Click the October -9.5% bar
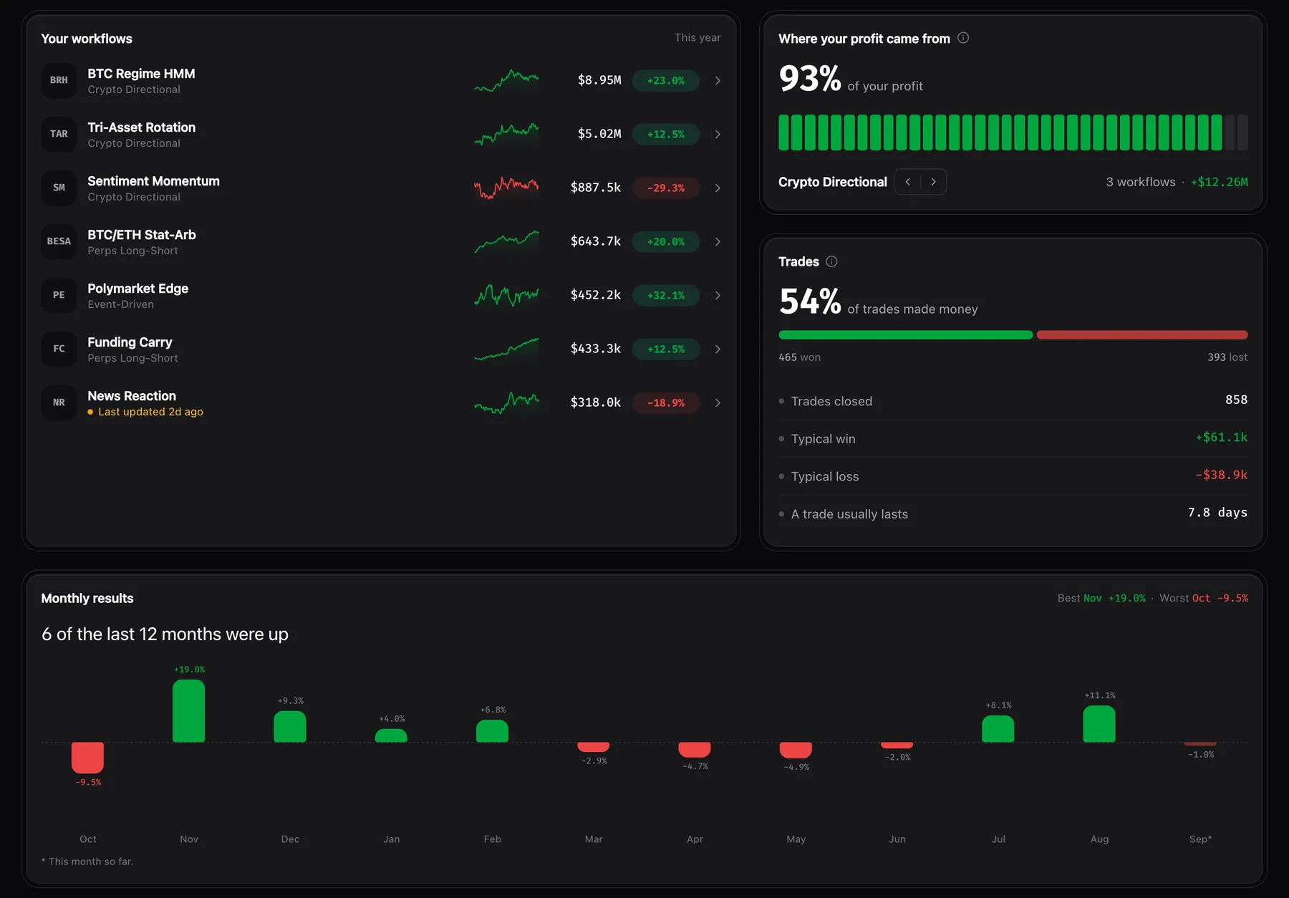This screenshot has height=898, width=1289. (x=87, y=758)
